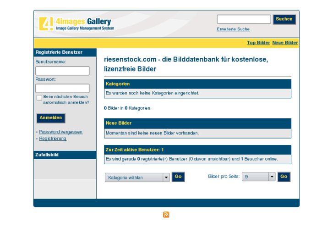Click the Anmelden login button

click(x=51, y=118)
